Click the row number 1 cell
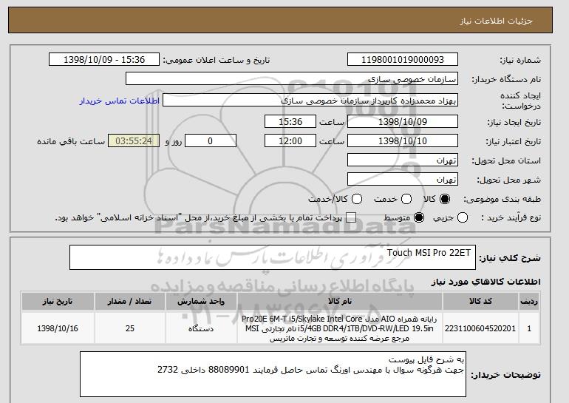 (529, 328)
